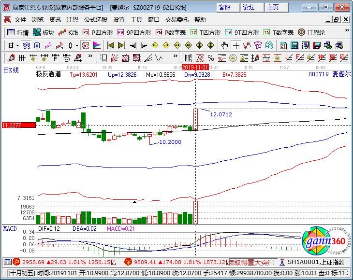Screen dimensions: 353x280
Task: Click the highlighted 2019-11-01 date marker
Action: pos(195,68)
